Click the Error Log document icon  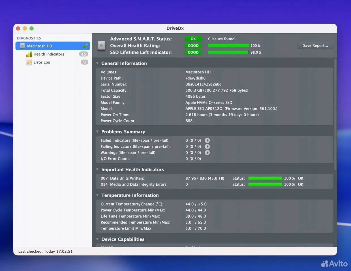click(x=29, y=62)
